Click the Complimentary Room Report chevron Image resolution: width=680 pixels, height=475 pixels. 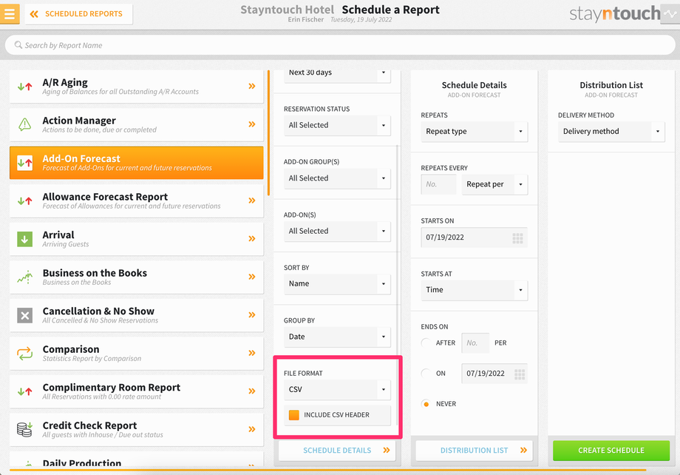pos(252,391)
